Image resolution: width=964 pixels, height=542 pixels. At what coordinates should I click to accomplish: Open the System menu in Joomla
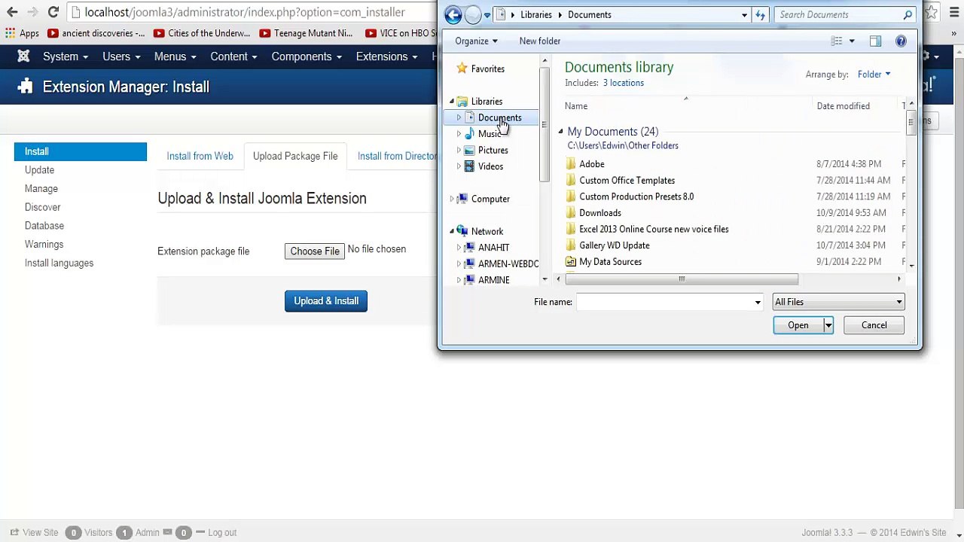66,56
